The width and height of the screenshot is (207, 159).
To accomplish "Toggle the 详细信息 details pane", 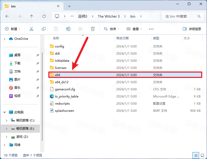I will click(192, 29).
